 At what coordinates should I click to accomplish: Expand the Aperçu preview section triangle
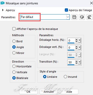[x=3, y=10]
